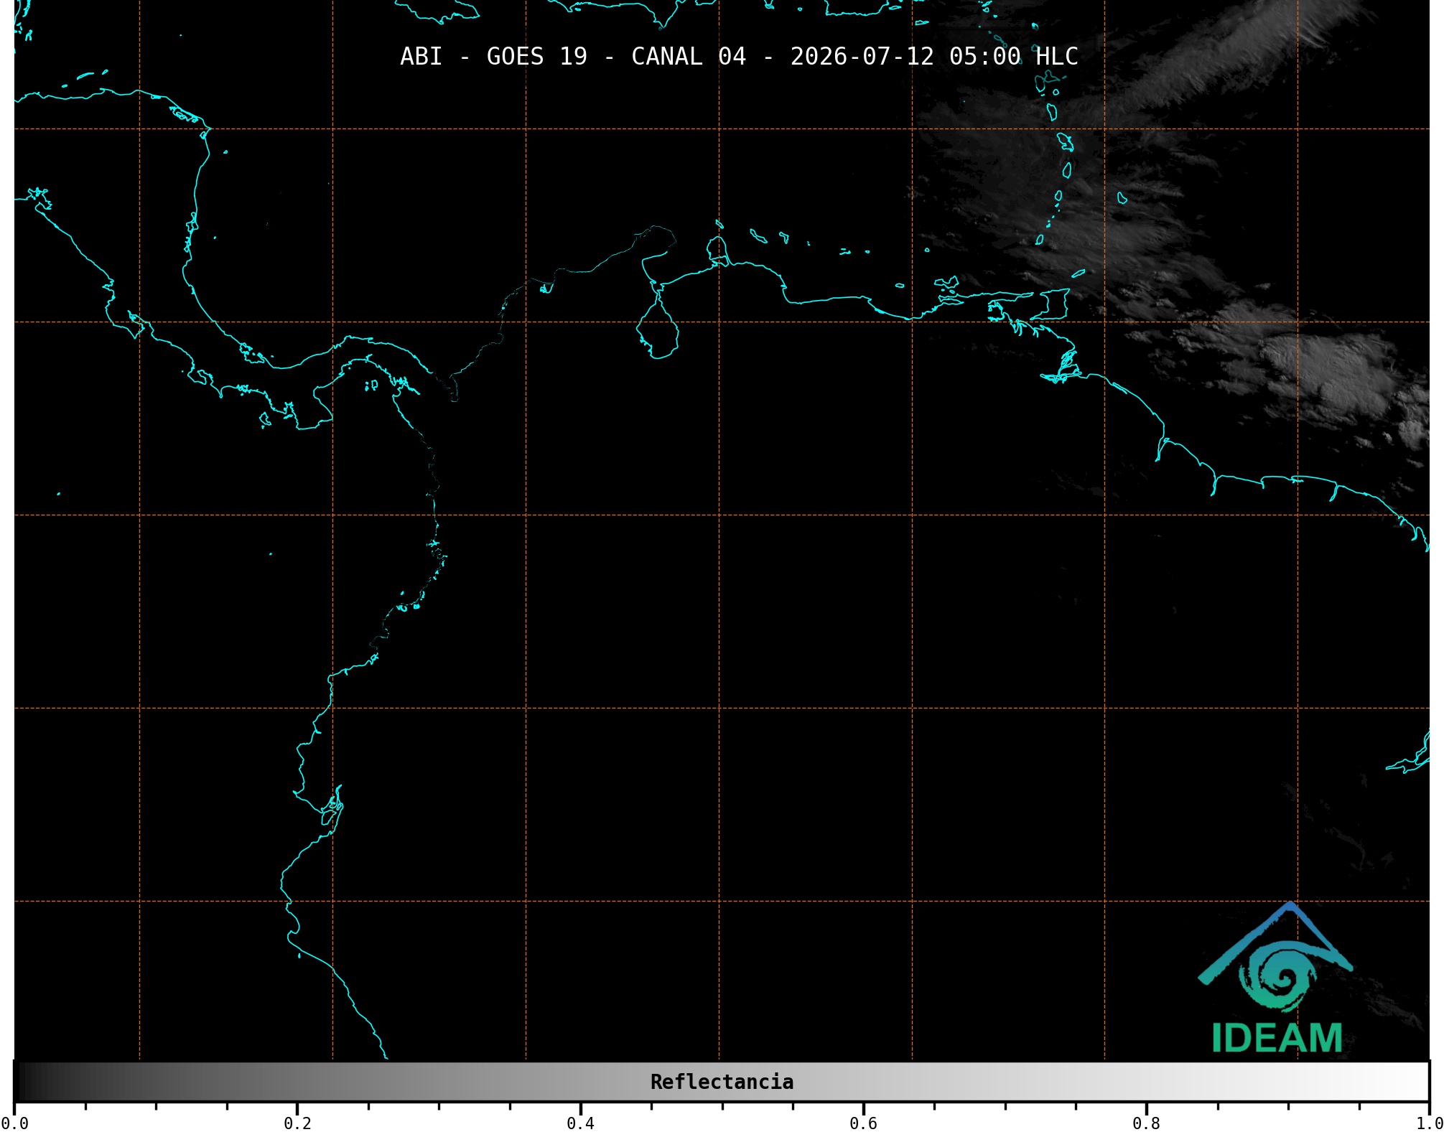Click the reflectance colorbar gradient
This screenshot has height=1132, width=1444.
pyautogui.click(x=722, y=1082)
